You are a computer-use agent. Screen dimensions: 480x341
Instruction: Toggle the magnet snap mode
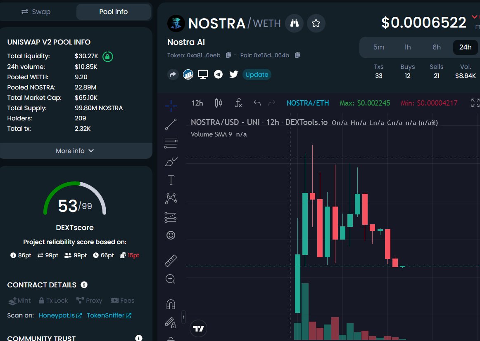pos(171,304)
